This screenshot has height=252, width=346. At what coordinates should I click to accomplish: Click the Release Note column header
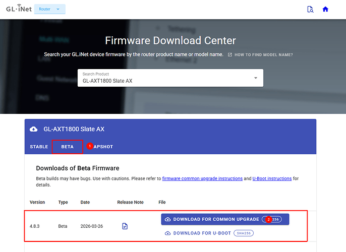pyautogui.click(x=131, y=202)
